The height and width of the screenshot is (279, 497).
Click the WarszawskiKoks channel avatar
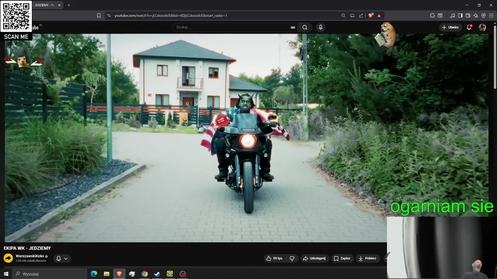pos(8,258)
